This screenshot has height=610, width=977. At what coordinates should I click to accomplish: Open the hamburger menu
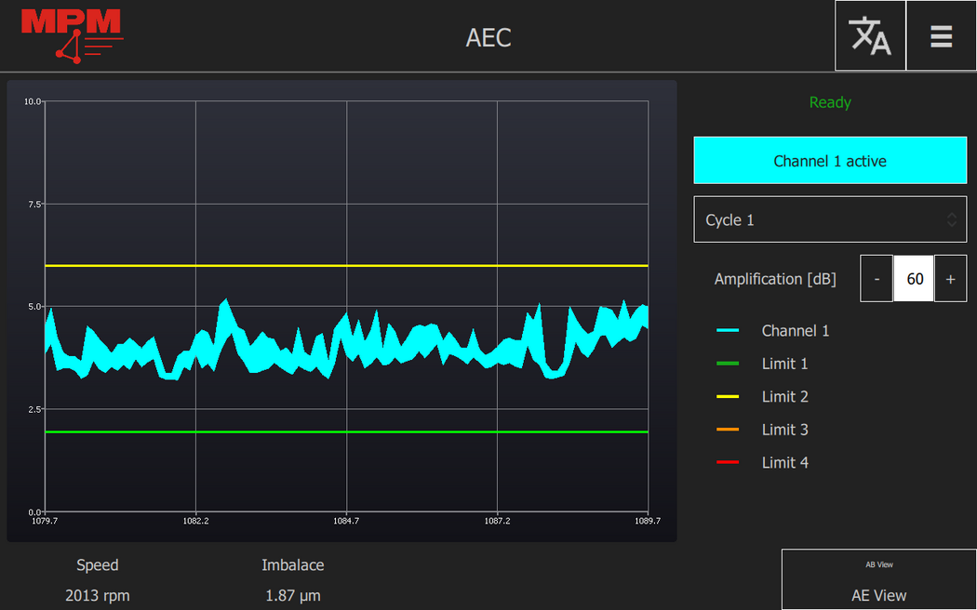pyautogui.click(x=941, y=35)
